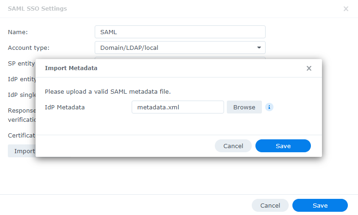Click the partially hidden Import button
Image resolution: width=358 pixels, height=215 pixels.
(x=21, y=151)
